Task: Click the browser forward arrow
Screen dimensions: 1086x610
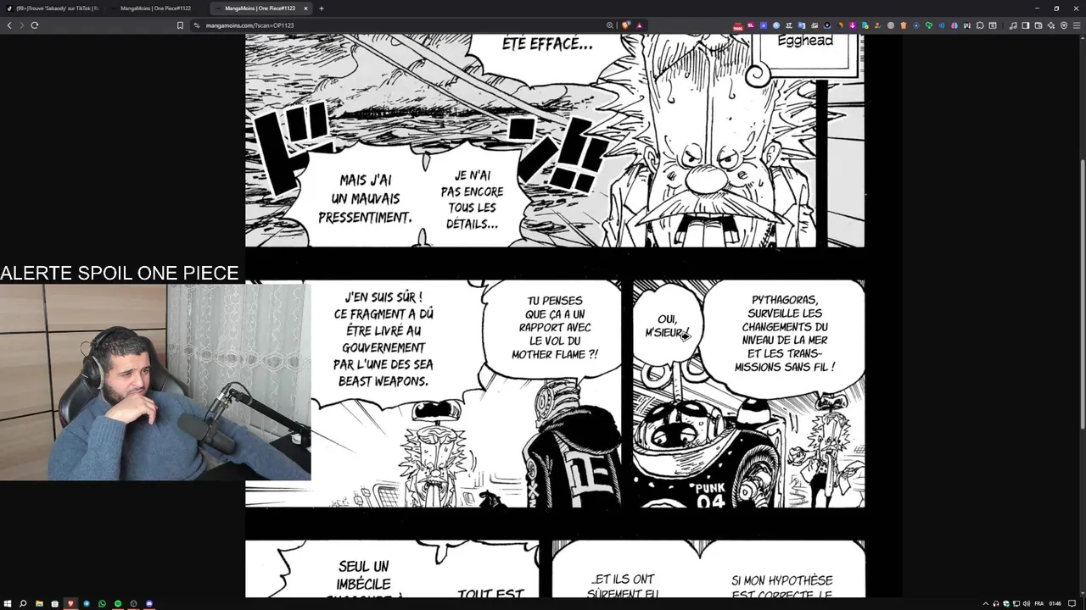Action: (21, 25)
